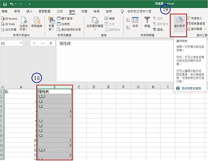The width and height of the screenshot is (208, 161).
Task: Select row 5 header
Action: 2,111
